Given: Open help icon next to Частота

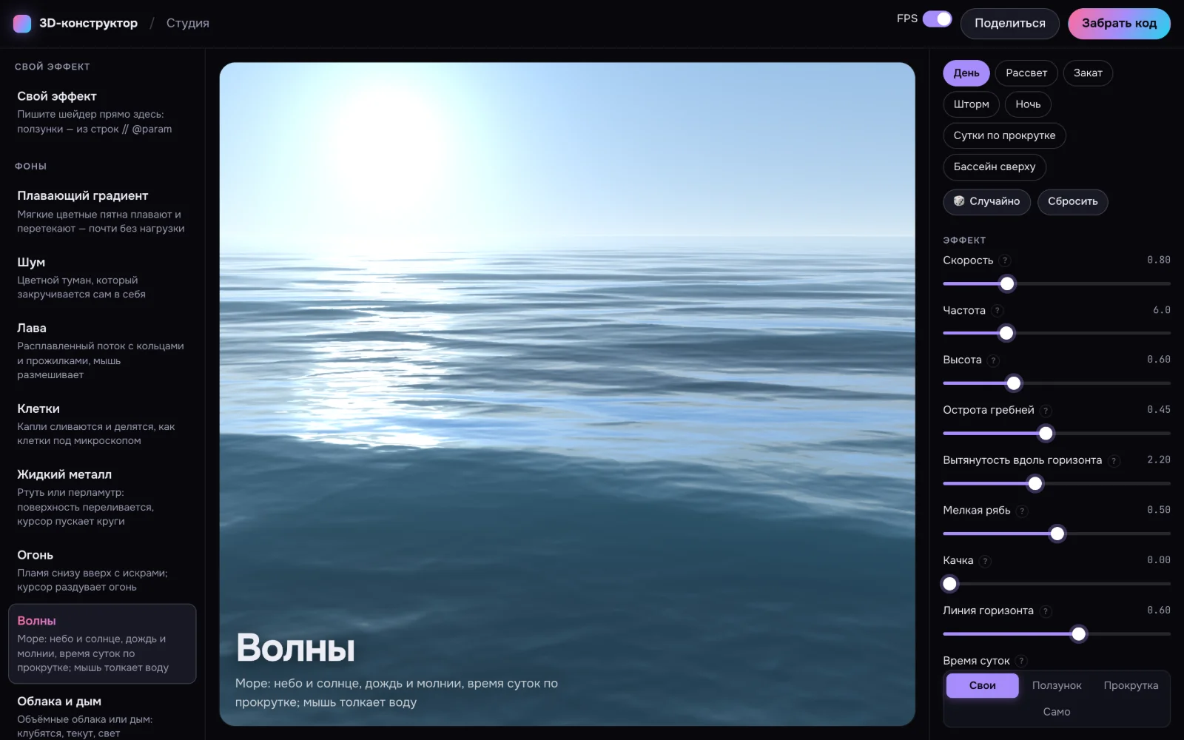Looking at the screenshot, I should (x=998, y=311).
